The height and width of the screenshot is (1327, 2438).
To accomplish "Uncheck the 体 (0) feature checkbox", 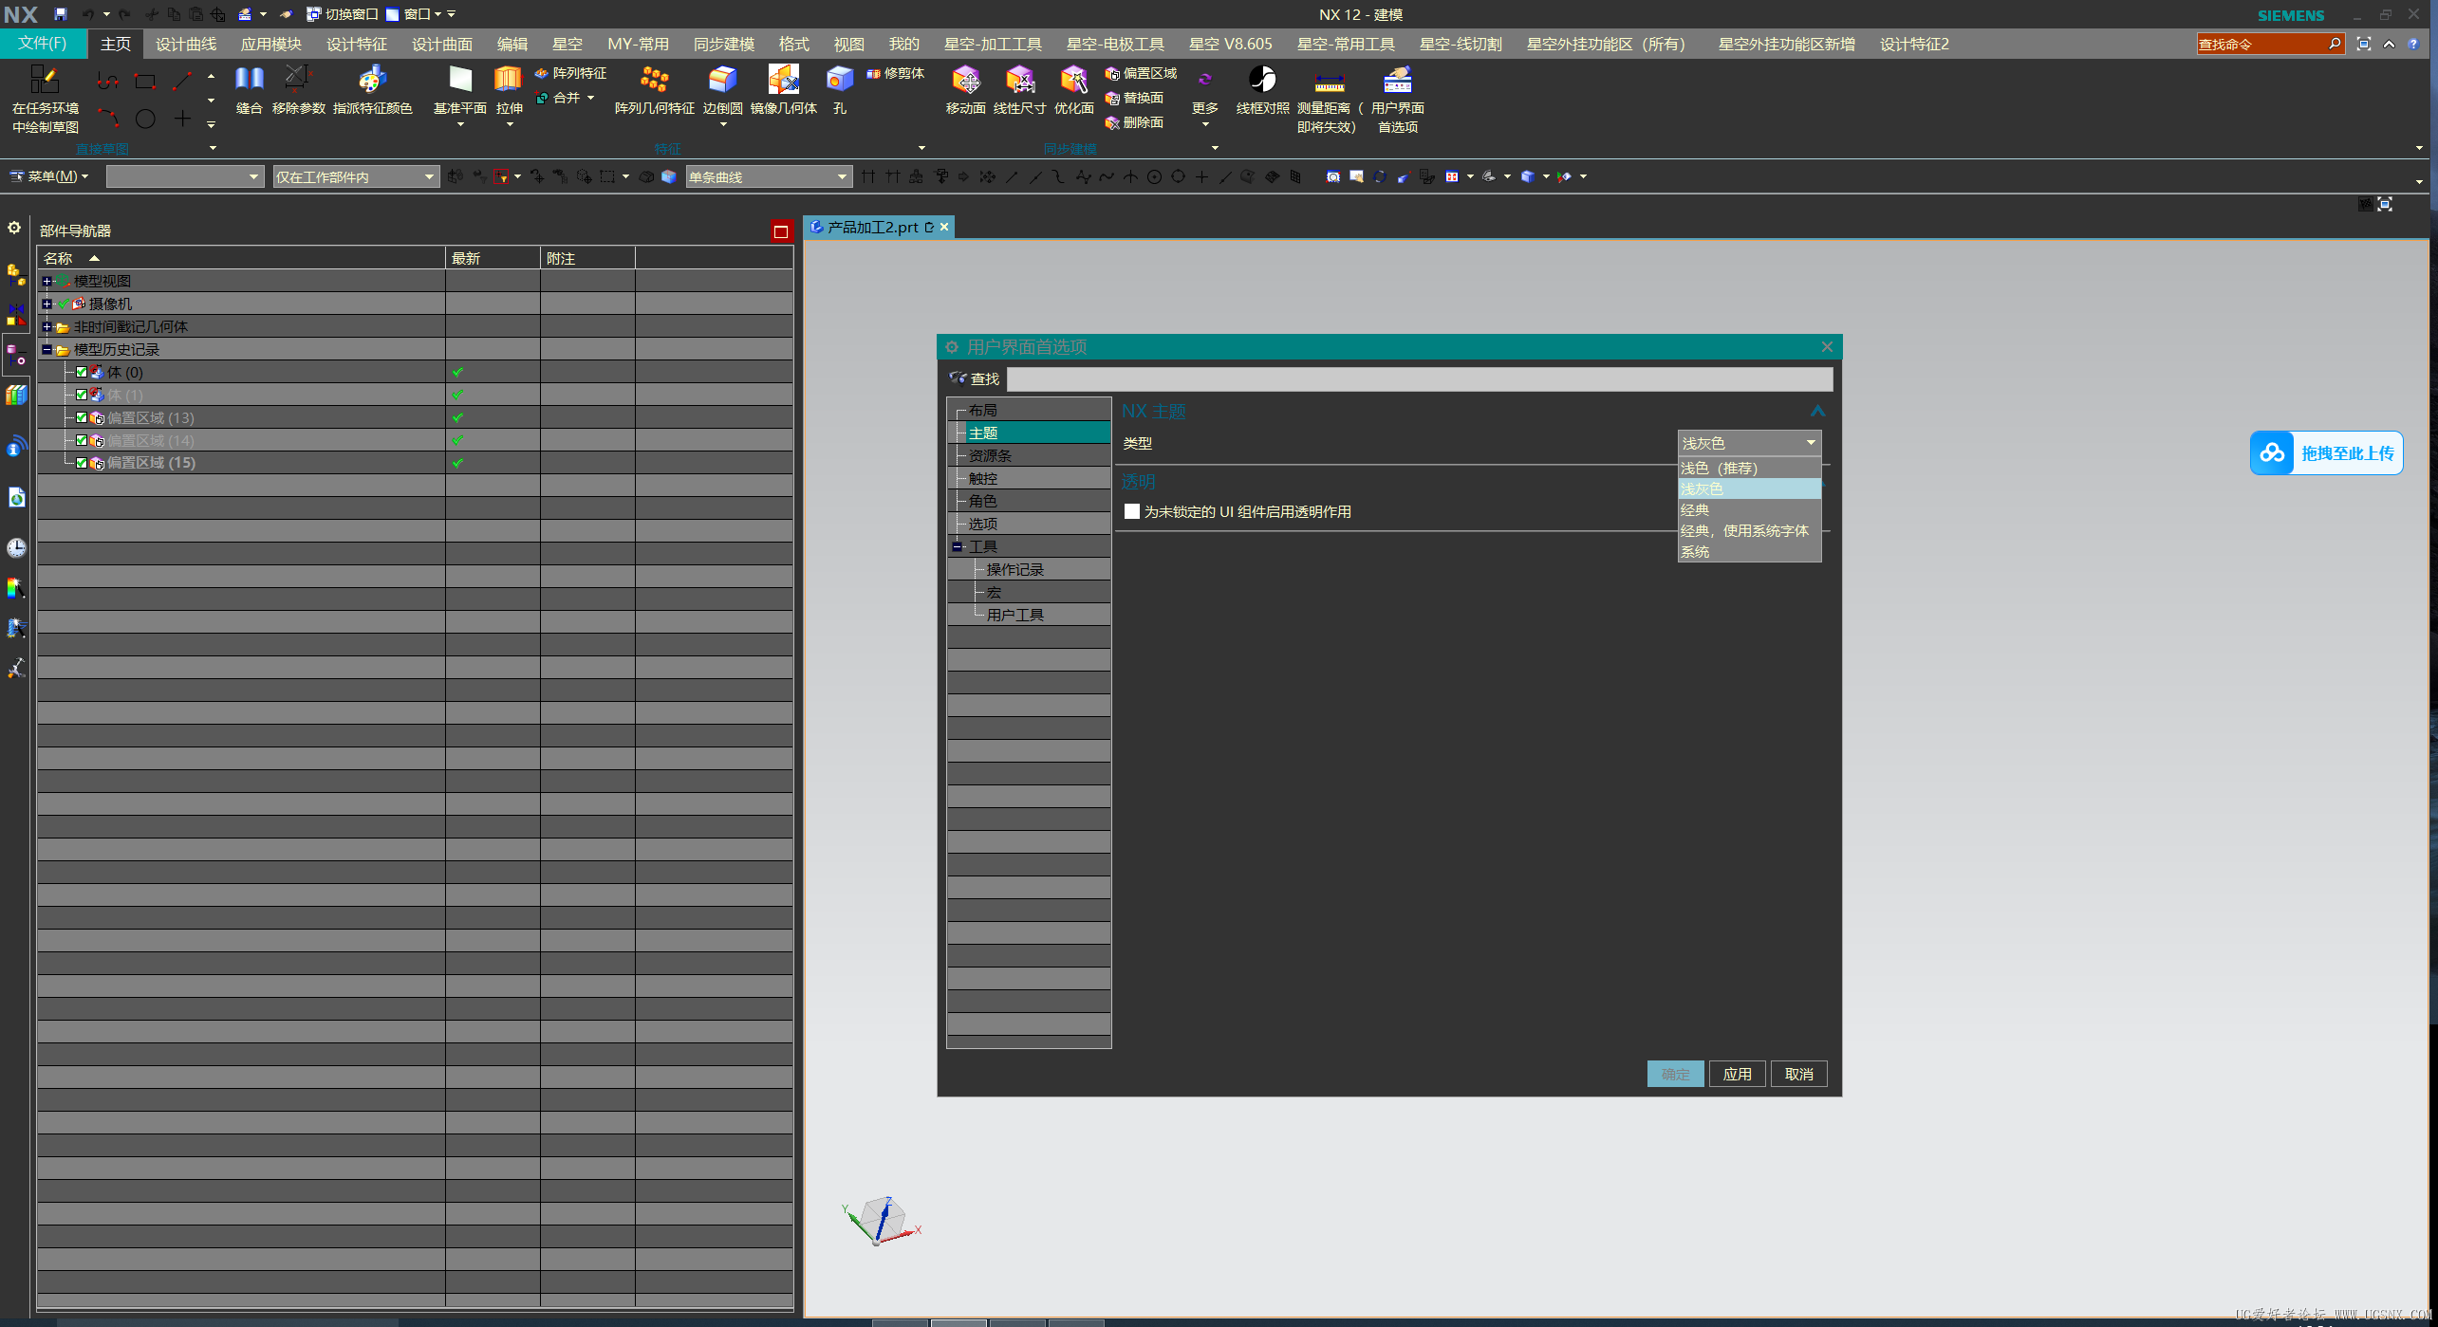I will pos(82,373).
